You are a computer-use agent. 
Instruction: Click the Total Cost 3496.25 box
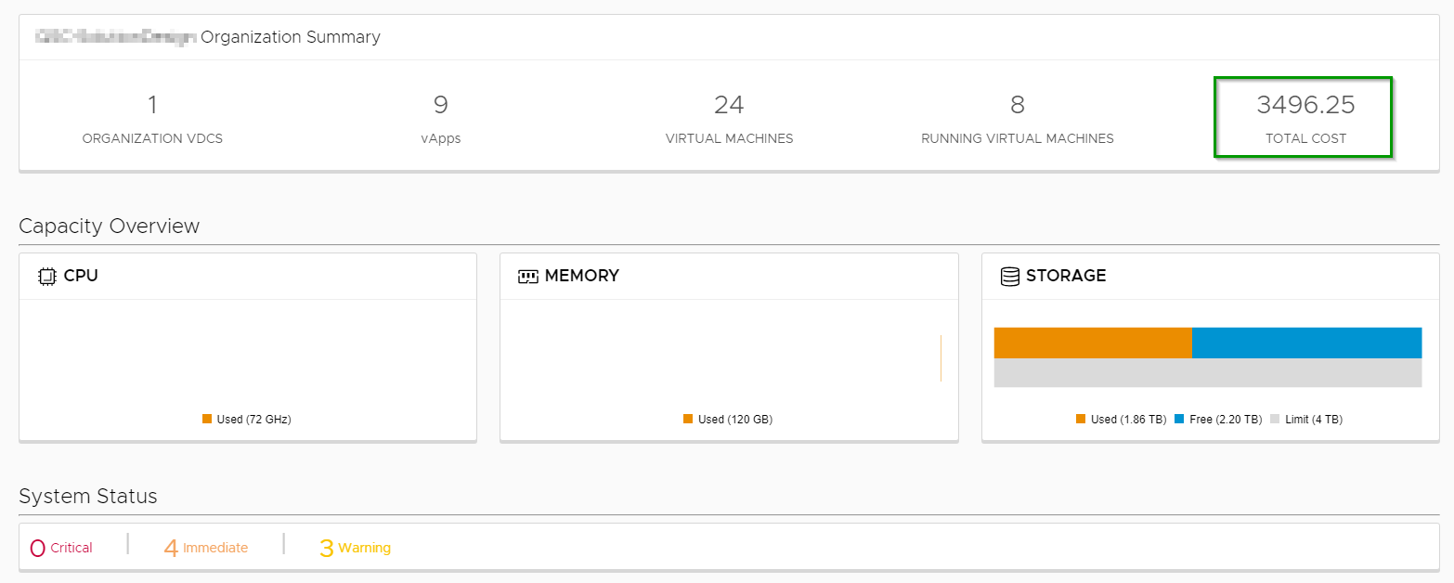(1305, 118)
